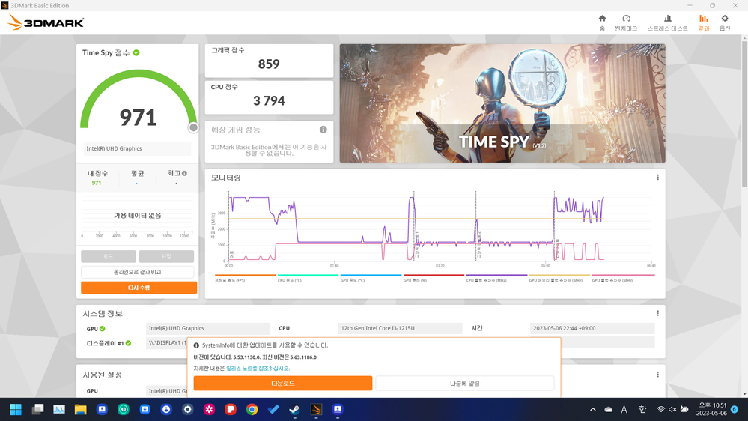Viewport: 748px width, 421px height.
Task: Click the muted volume tray icon
Action: [672, 410]
